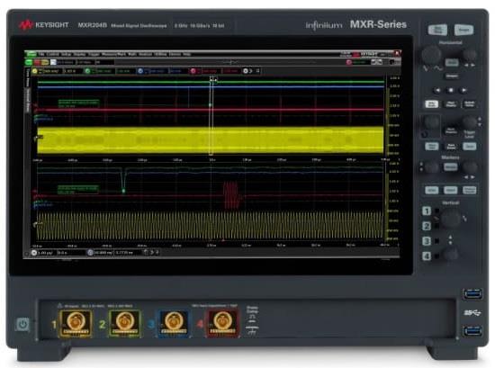Toggle the Vertical channel 4 button
Screen dimensions: 495x368
pos(427,256)
